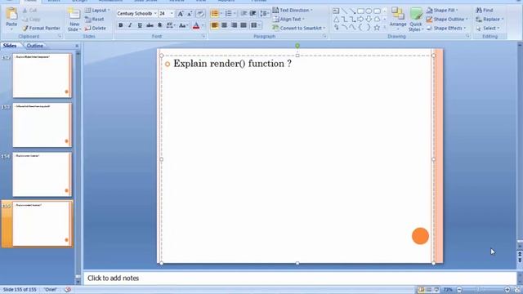
Task: Switch to the Slide Sorter view icon
Action: point(429,290)
